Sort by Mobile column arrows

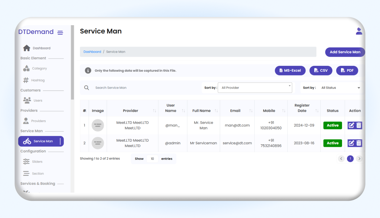[x=284, y=111]
